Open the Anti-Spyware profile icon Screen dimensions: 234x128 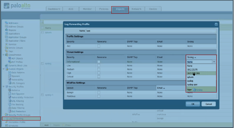[10, 94]
